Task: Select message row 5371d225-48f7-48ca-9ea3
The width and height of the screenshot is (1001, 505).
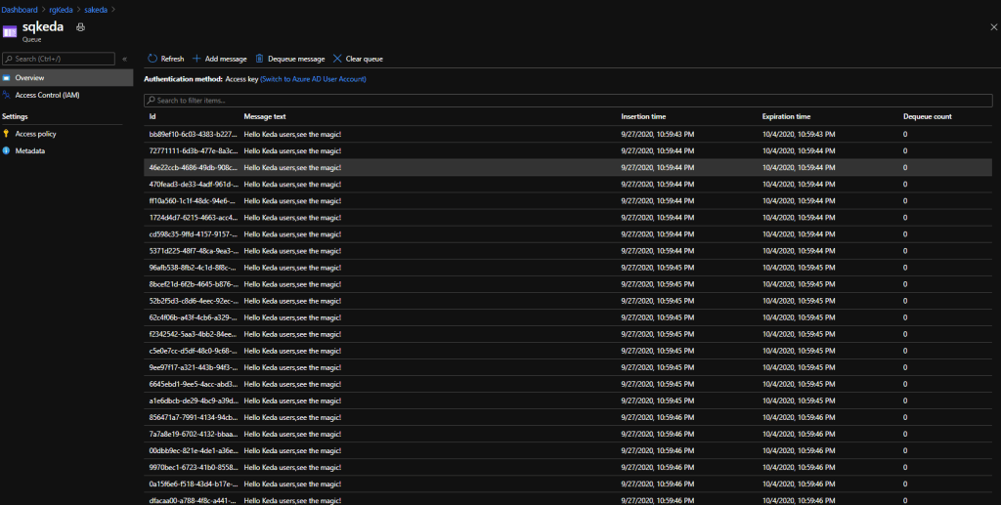Action: (568, 251)
